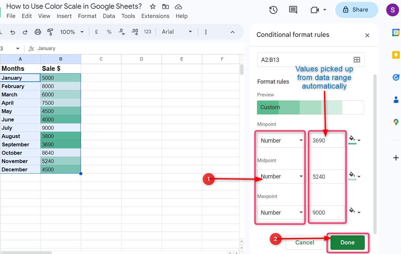Select the September cell
Image resolution: width=401 pixels, height=254 pixels.
click(20, 144)
